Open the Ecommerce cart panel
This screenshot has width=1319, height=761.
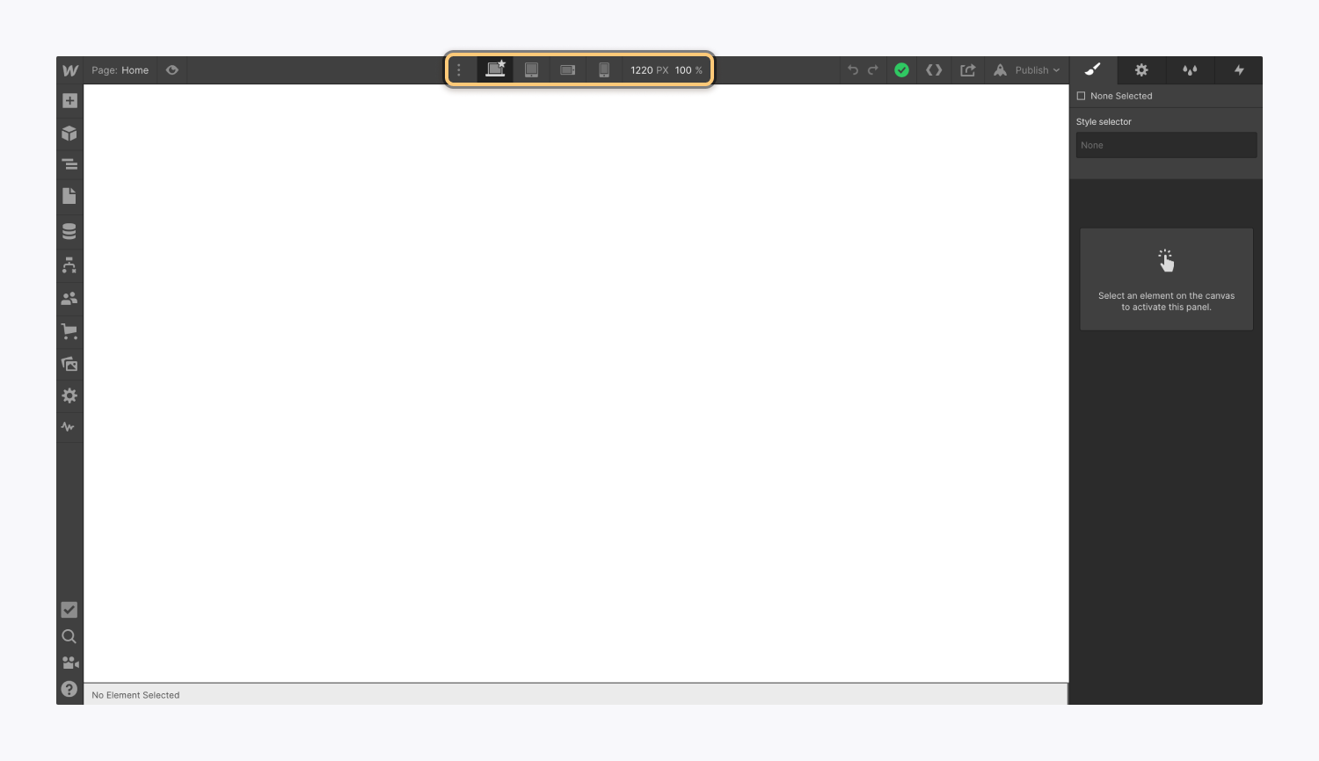coord(69,331)
